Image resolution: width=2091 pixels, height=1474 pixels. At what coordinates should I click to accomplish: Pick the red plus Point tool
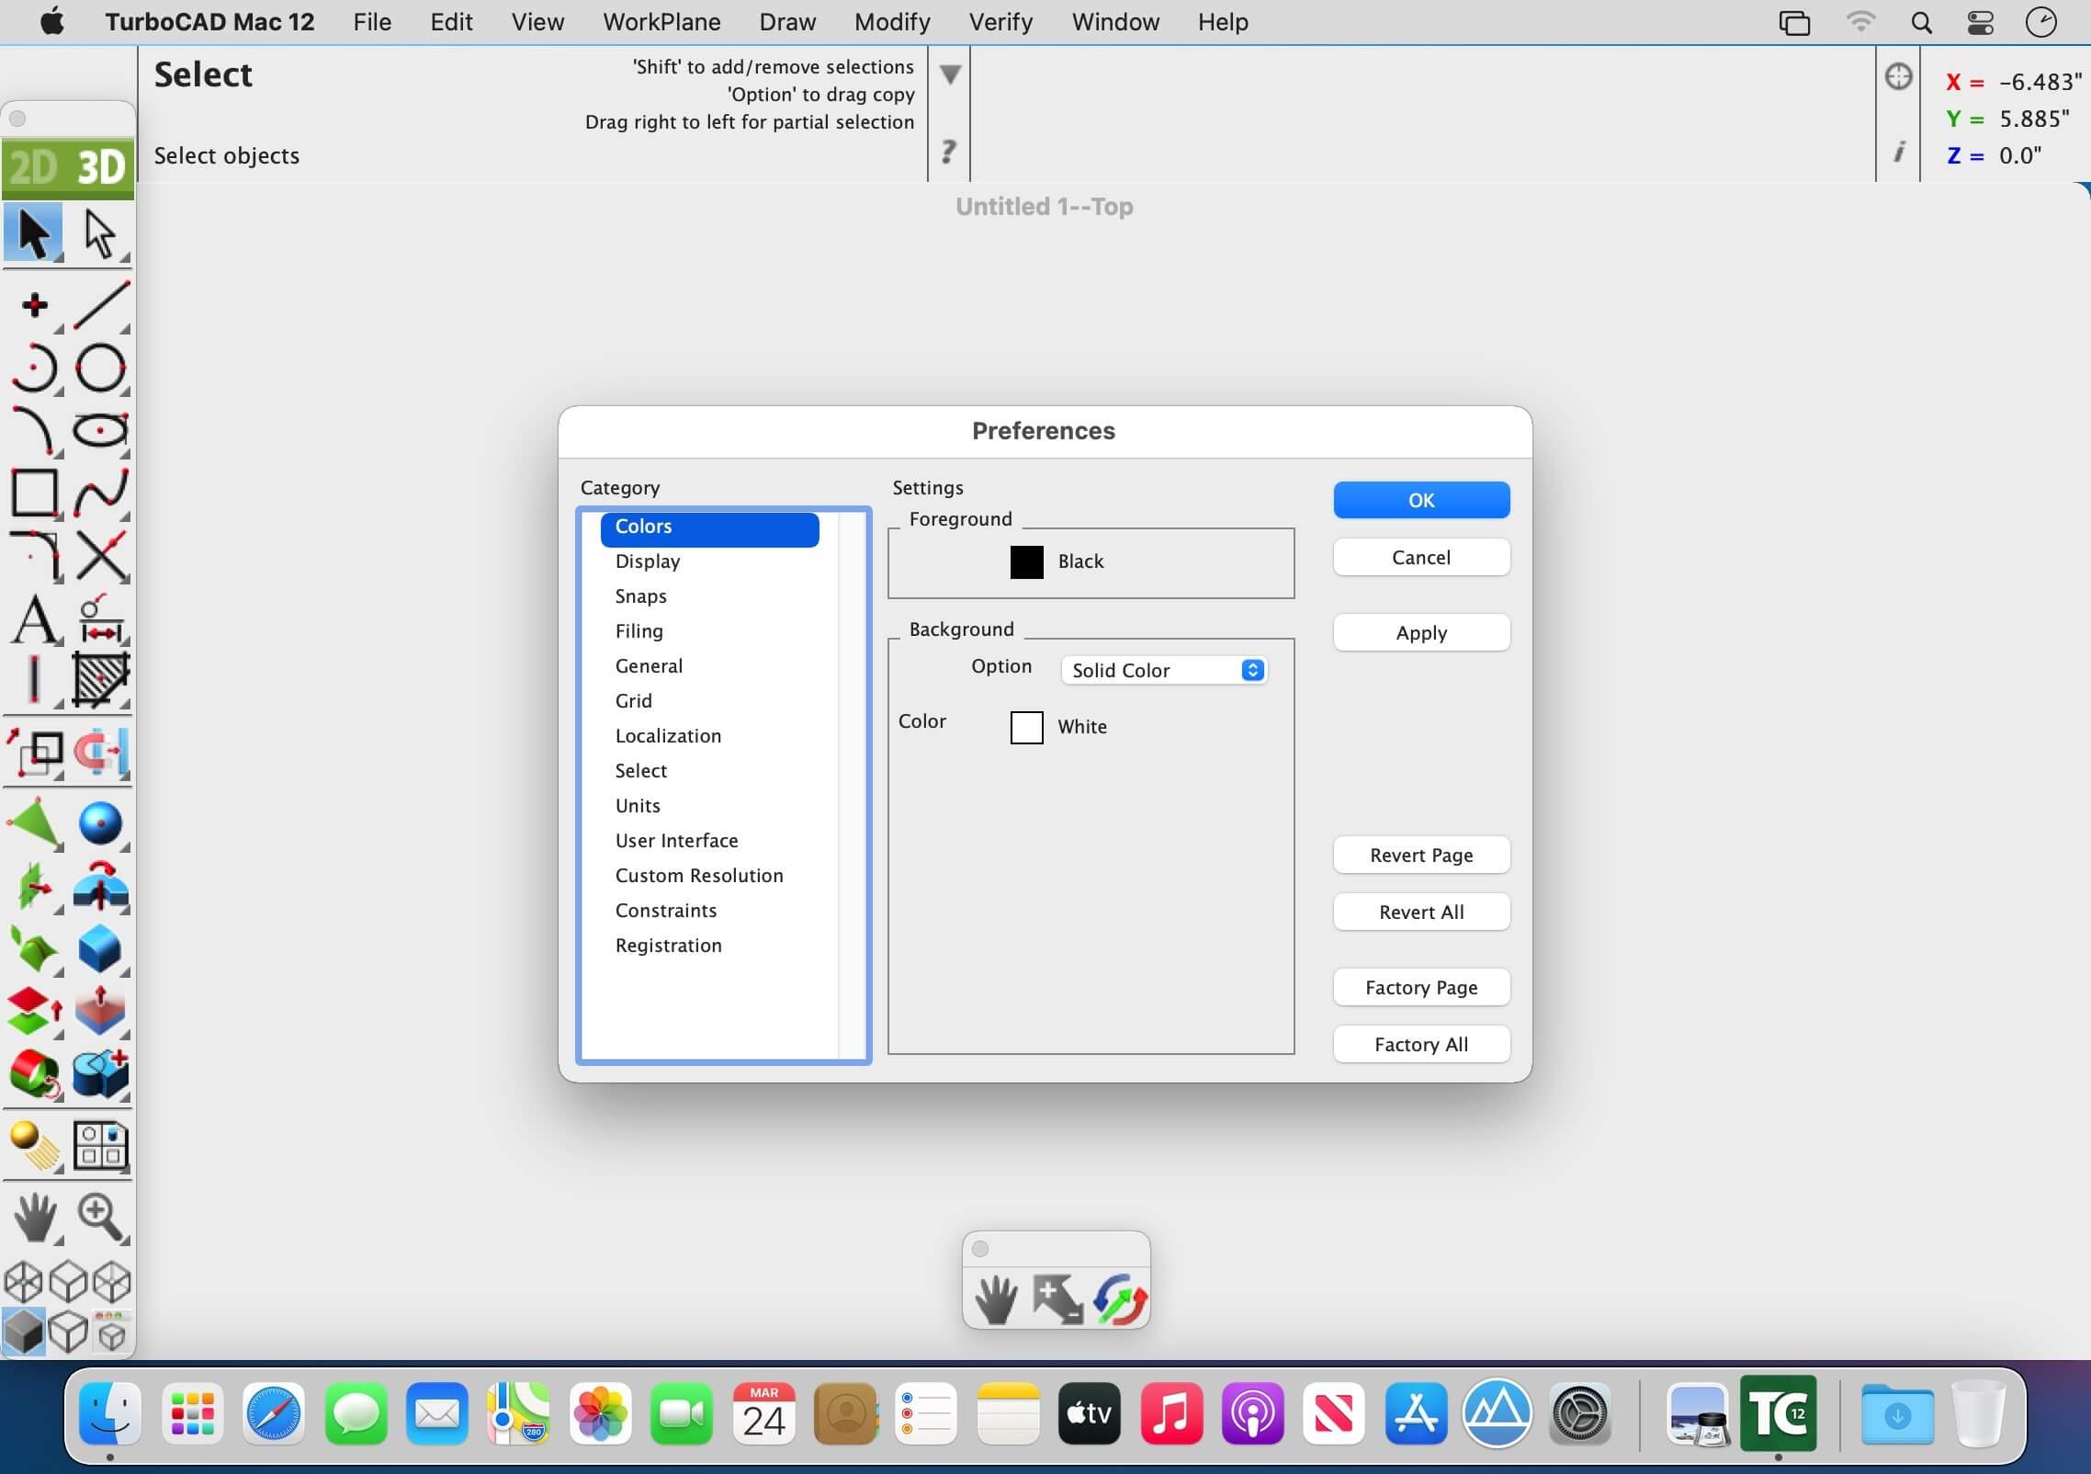pos(34,305)
